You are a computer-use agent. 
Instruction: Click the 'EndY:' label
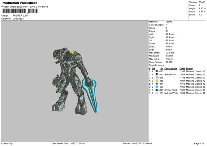(152, 50)
